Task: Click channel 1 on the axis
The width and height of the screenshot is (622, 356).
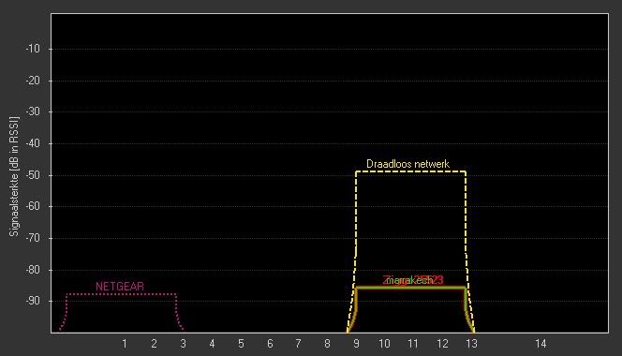Action: pos(125,344)
